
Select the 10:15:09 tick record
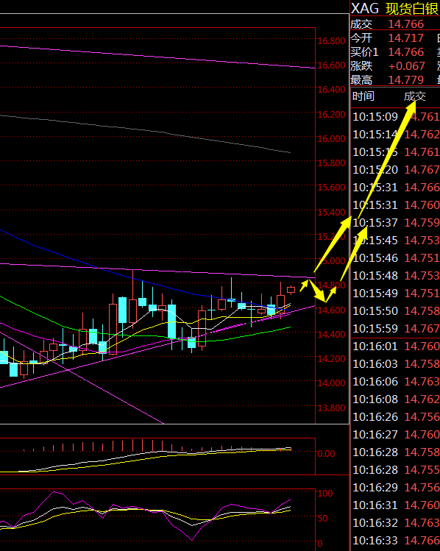click(x=396, y=117)
